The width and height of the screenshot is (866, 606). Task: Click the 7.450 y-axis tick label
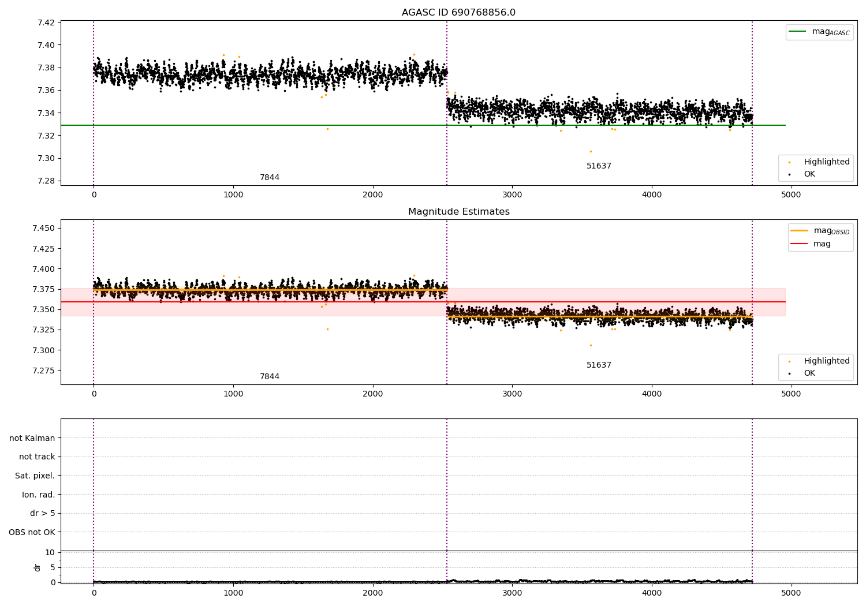(43, 229)
